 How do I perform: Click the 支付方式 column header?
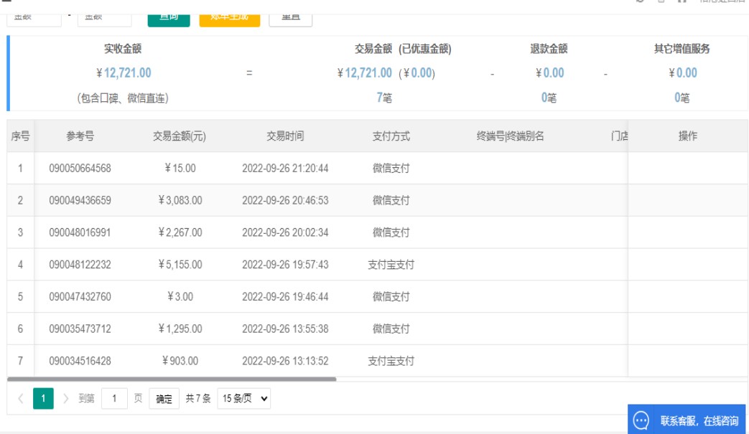pos(391,136)
